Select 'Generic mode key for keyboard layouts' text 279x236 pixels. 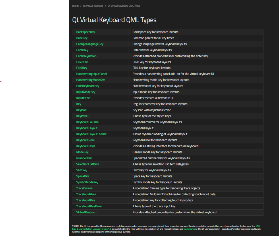point(158,152)
